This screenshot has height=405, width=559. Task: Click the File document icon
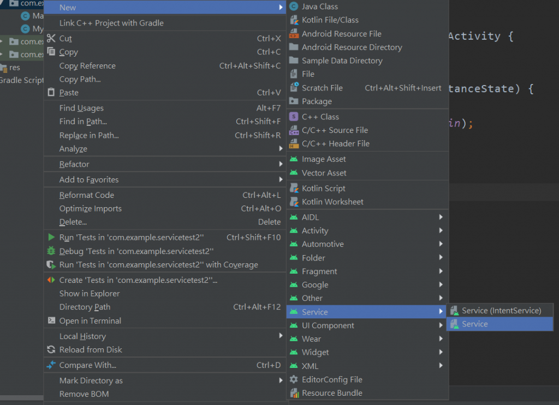click(294, 74)
